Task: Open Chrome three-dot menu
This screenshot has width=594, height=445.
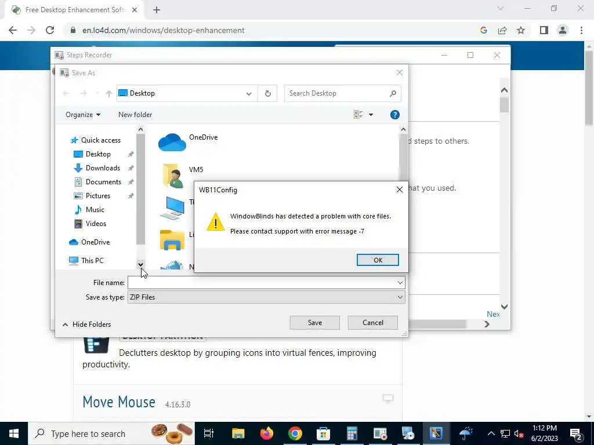Action: (x=581, y=30)
